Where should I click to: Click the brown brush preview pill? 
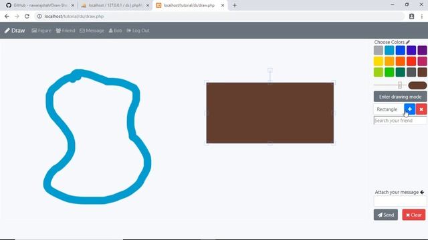417,85
